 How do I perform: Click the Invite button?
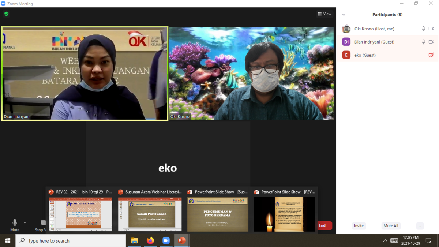tap(359, 226)
